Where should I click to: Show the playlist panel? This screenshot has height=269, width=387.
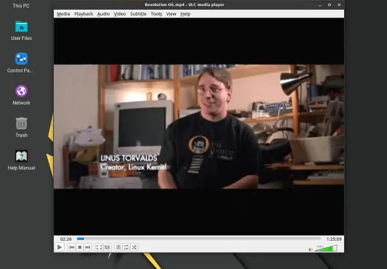(119, 247)
